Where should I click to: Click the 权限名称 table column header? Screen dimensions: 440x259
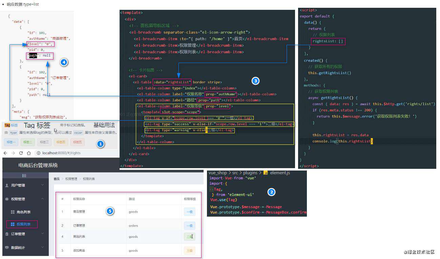coord(79,199)
